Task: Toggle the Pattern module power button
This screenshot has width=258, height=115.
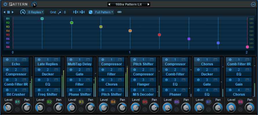Action: coord(6,4)
